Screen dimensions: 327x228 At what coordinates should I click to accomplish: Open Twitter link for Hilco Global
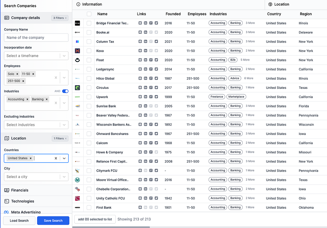tap(156, 78)
